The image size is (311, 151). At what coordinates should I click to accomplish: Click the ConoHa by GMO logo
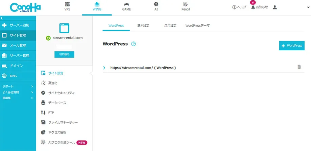coord(25,7)
